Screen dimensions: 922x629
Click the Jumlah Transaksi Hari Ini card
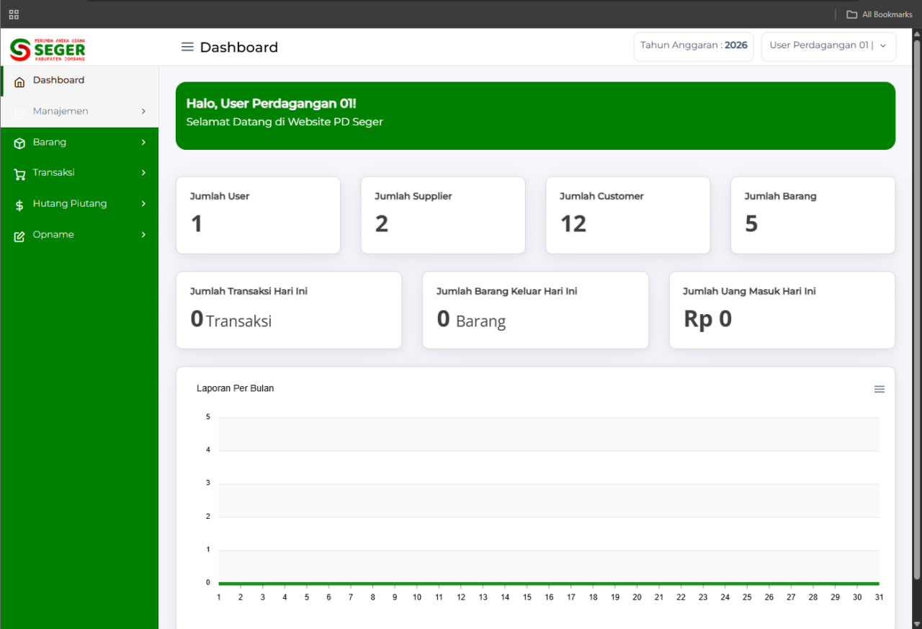click(289, 311)
